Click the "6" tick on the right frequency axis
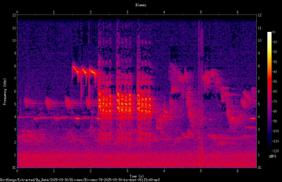Viewport: 282px width, 182px height. 259,91
